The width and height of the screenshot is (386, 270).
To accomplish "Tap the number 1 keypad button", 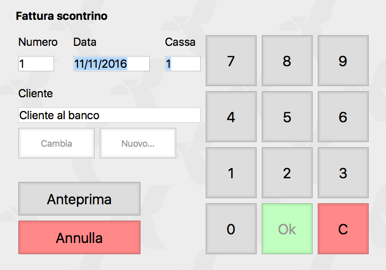I will tap(231, 173).
